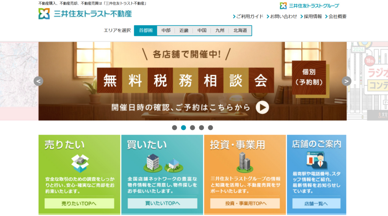
Task: Select the fourth carousel dot
Action: coord(202,127)
